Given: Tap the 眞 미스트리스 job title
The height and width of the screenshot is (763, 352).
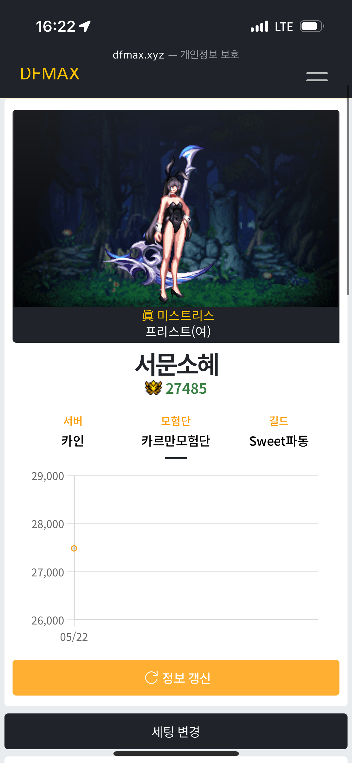Looking at the screenshot, I should 178,315.
